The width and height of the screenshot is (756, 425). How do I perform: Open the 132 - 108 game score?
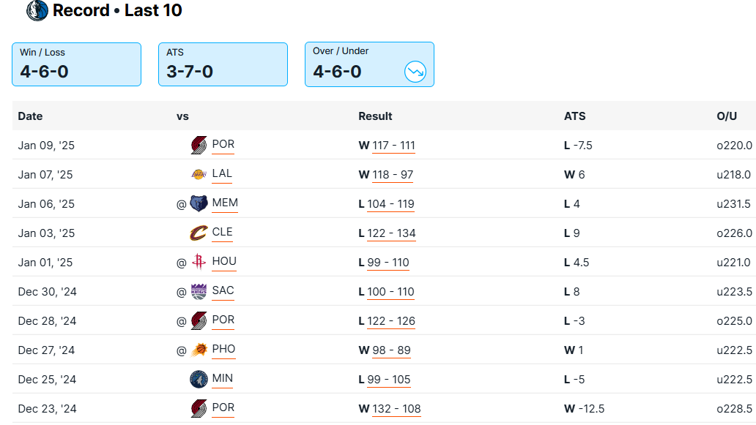coord(396,409)
